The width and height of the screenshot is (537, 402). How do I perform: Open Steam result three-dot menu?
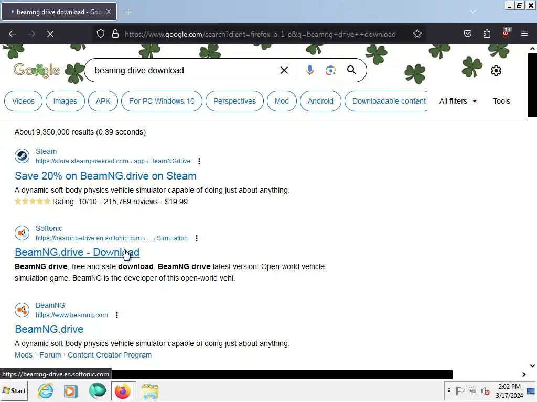click(199, 161)
